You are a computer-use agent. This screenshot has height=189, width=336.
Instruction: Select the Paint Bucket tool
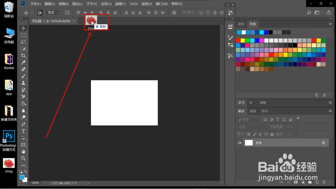point(24,104)
